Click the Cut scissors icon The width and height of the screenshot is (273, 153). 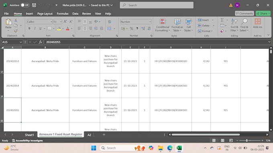click(16, 20)
